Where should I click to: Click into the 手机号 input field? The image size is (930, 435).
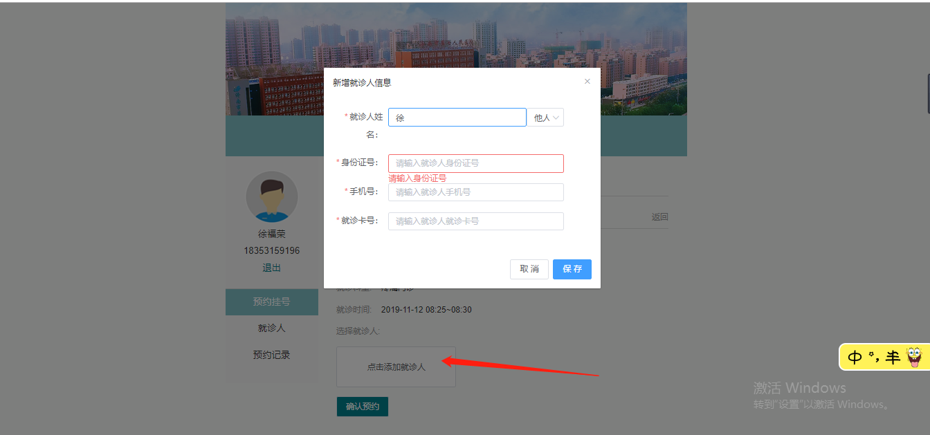(x=475, y=192)
